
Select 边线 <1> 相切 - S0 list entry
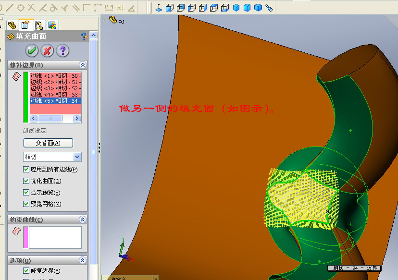pyautogui.click(x=55, y=76)
